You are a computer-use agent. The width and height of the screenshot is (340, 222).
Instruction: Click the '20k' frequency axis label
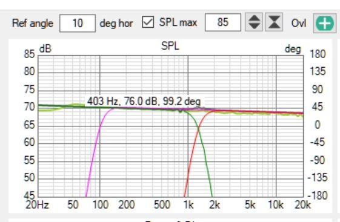point(302,204)
